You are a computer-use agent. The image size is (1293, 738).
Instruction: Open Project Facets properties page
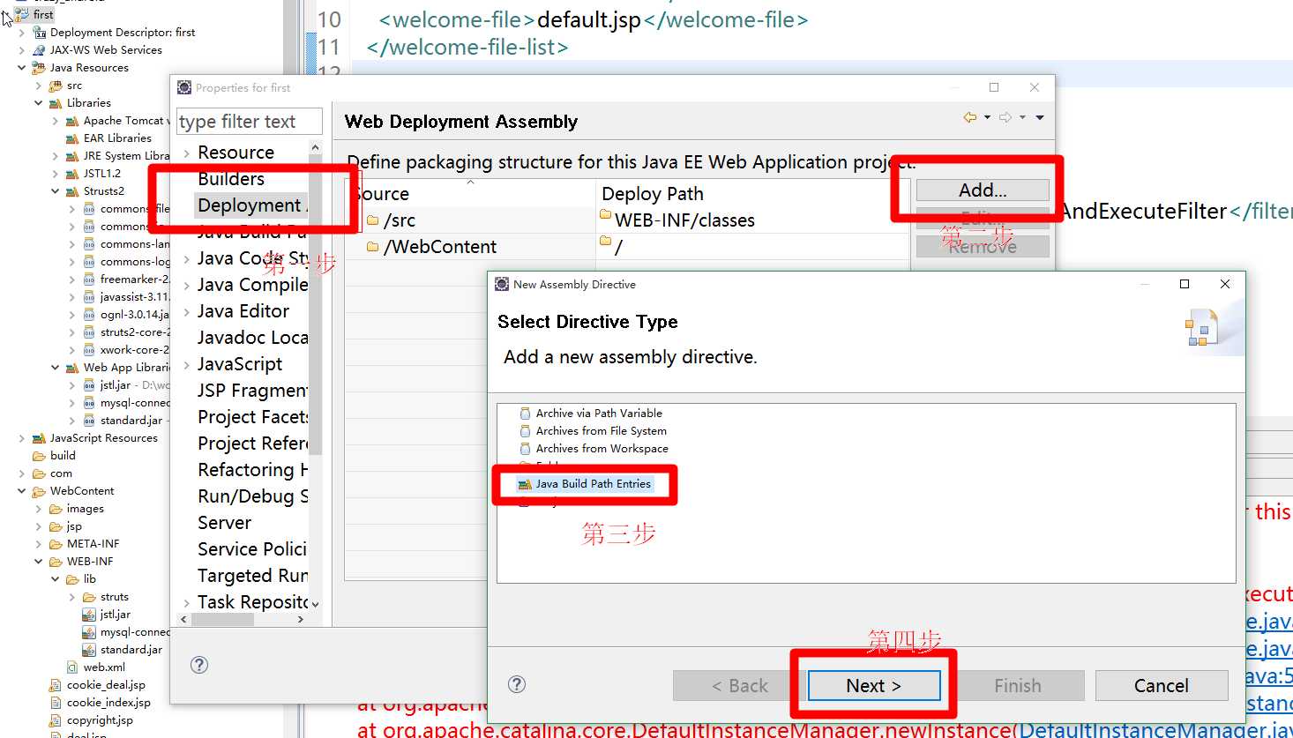point(252,417)
